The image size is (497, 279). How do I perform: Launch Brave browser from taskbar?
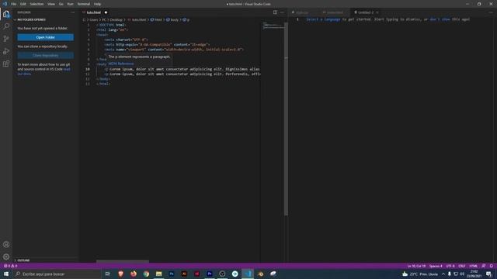[x=120, y=274]
